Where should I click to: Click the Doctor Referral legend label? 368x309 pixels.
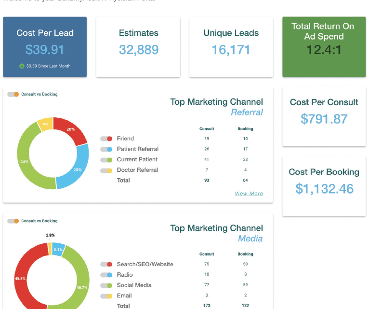click(x=137, y=170)
